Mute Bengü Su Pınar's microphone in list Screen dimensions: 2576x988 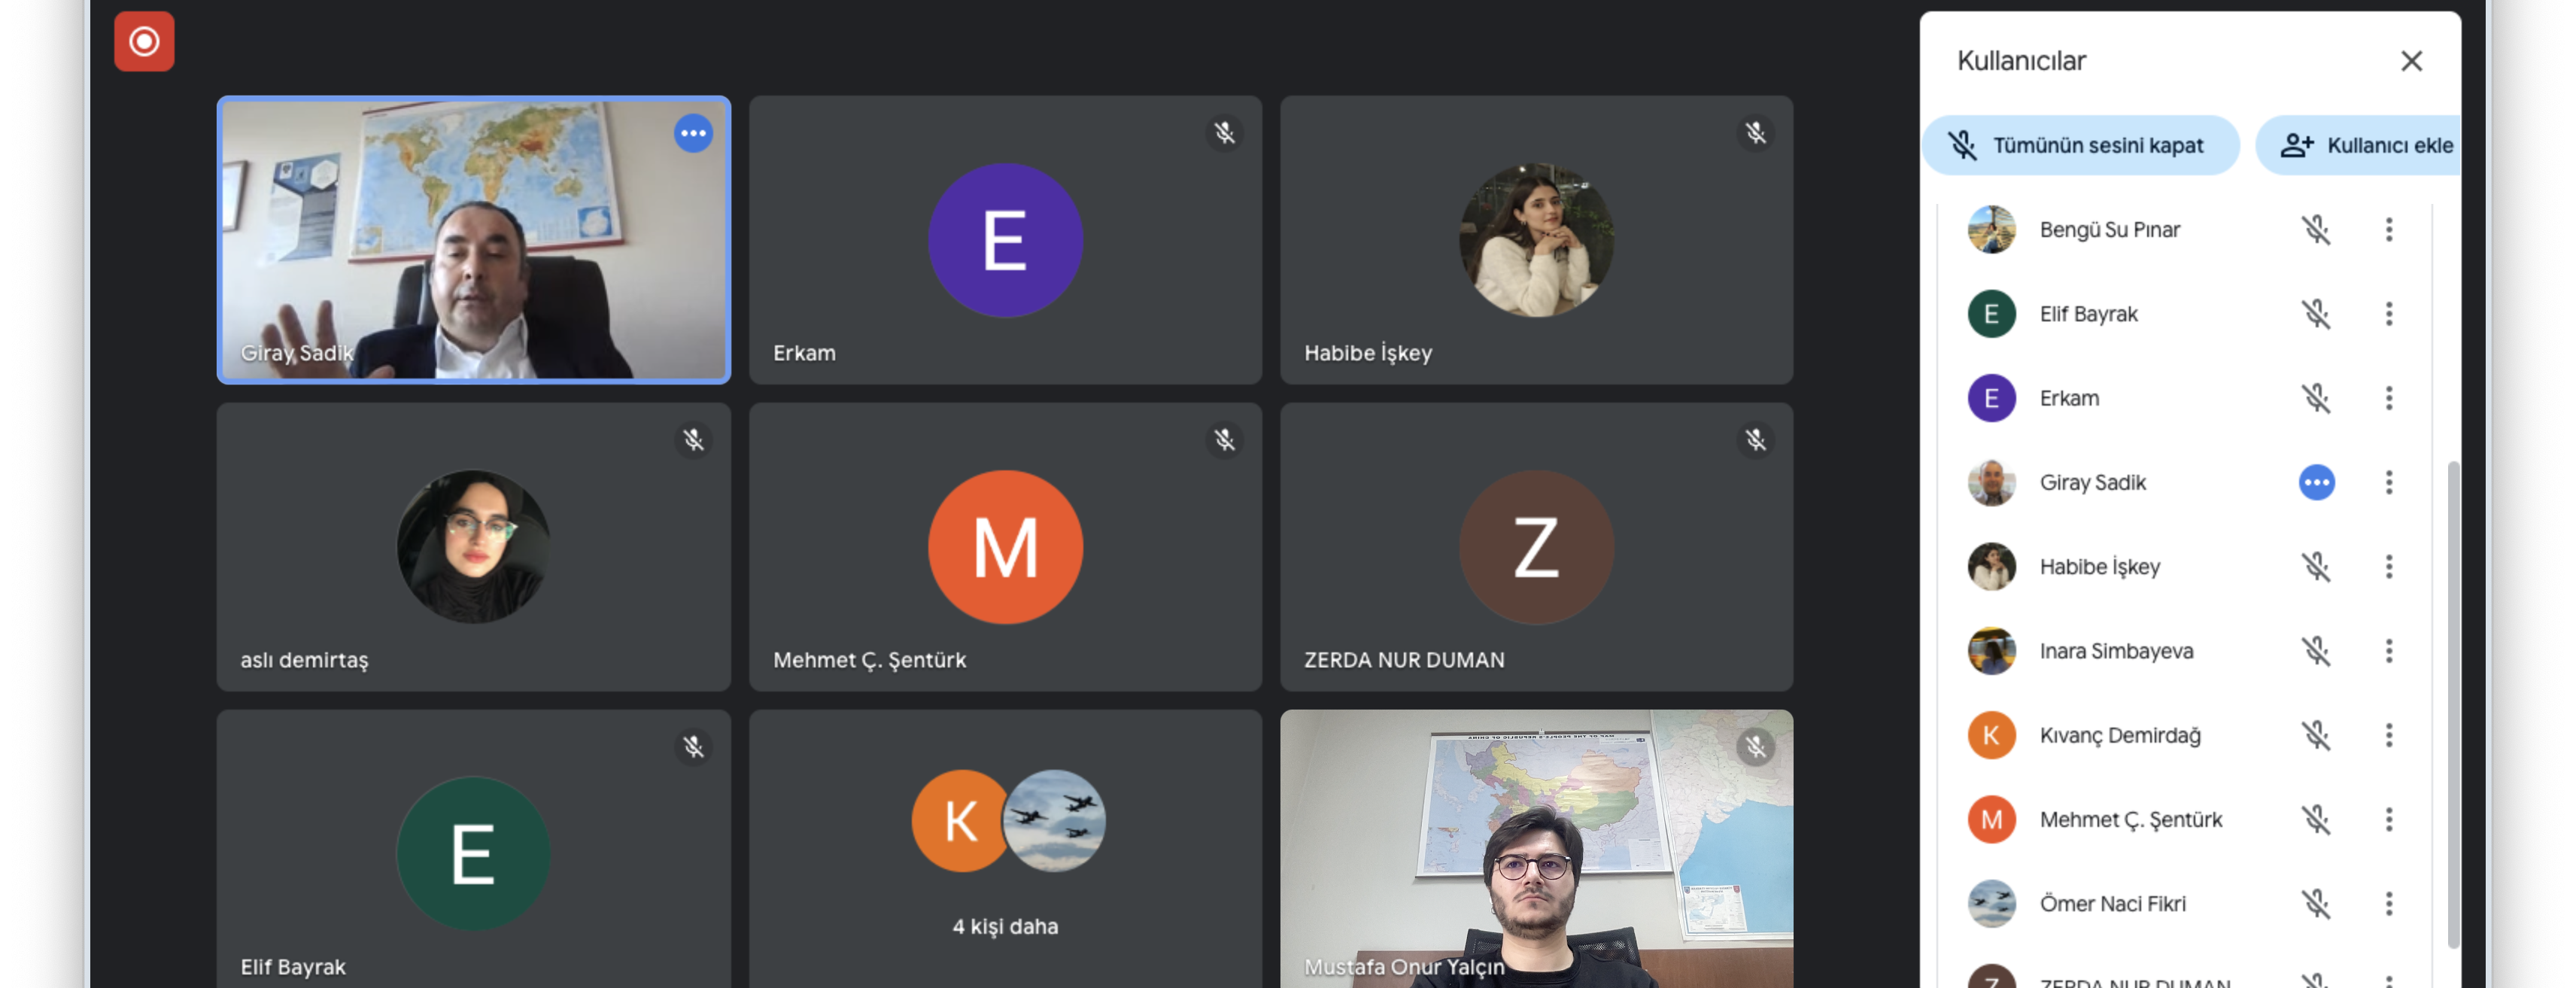click(2315, 230)
